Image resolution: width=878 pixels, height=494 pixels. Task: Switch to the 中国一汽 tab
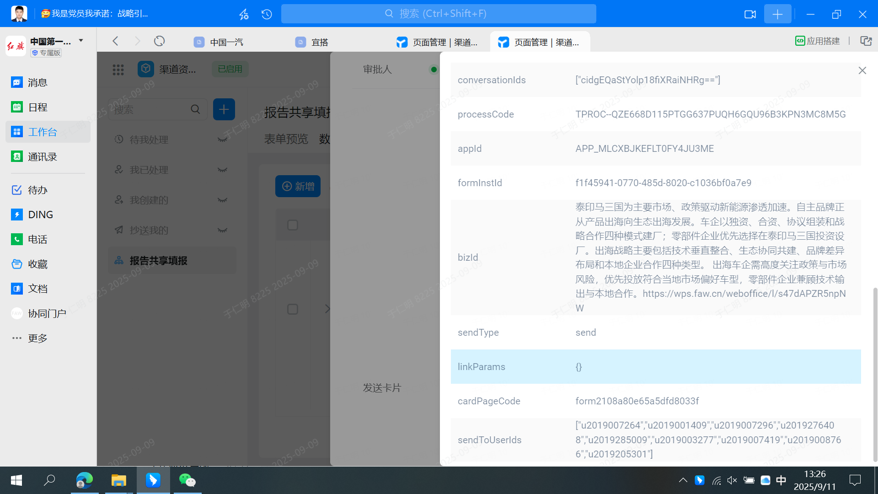(226, 42)
